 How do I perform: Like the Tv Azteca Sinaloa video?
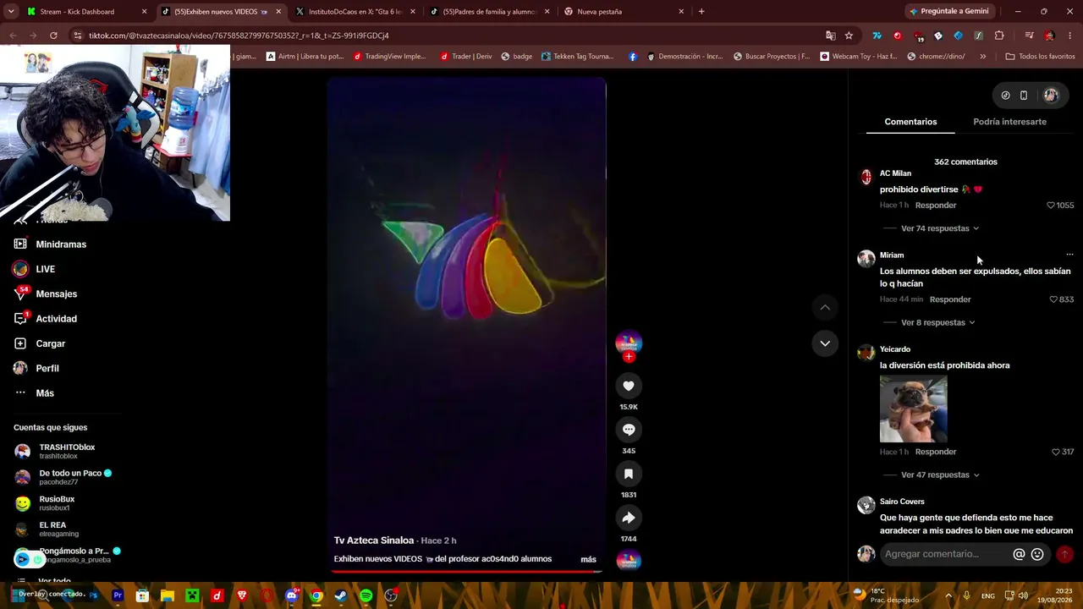tap(629, 386)
